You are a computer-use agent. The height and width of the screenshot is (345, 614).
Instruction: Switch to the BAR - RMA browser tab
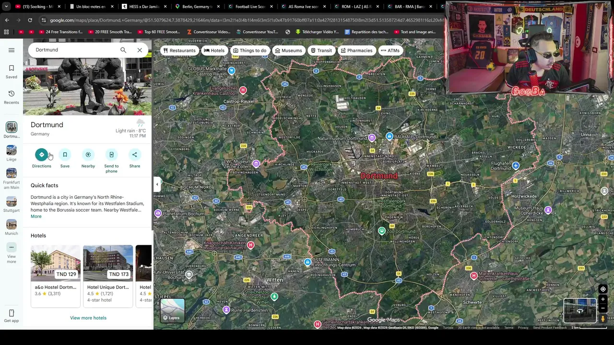pos(409,7)
